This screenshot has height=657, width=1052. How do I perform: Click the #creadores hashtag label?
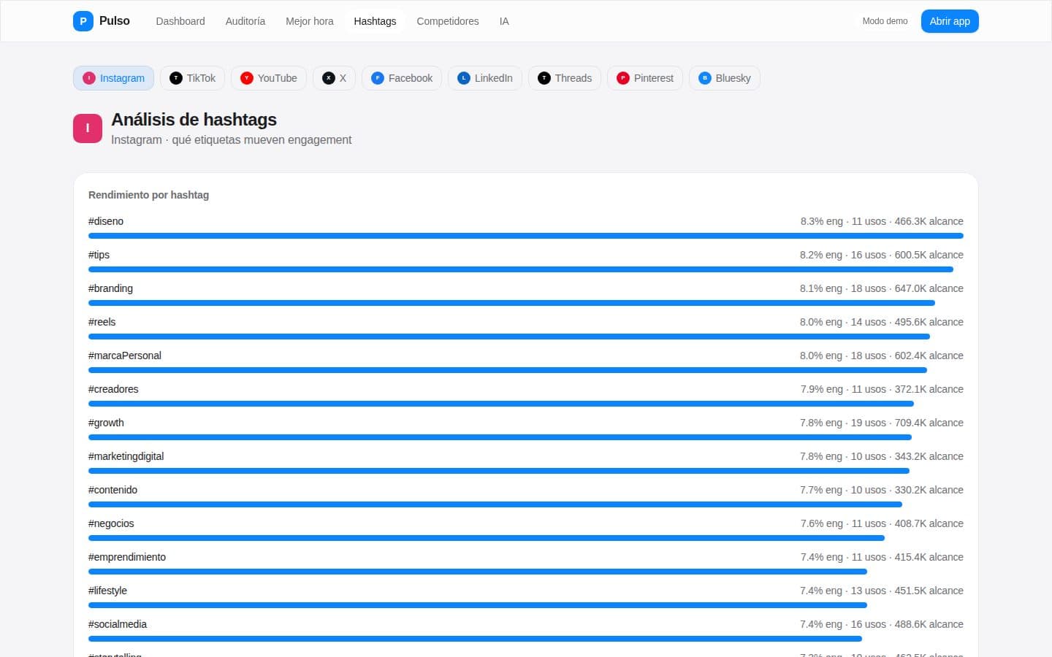113,389
